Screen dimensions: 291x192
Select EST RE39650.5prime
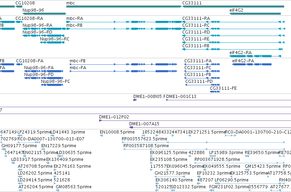247,156
